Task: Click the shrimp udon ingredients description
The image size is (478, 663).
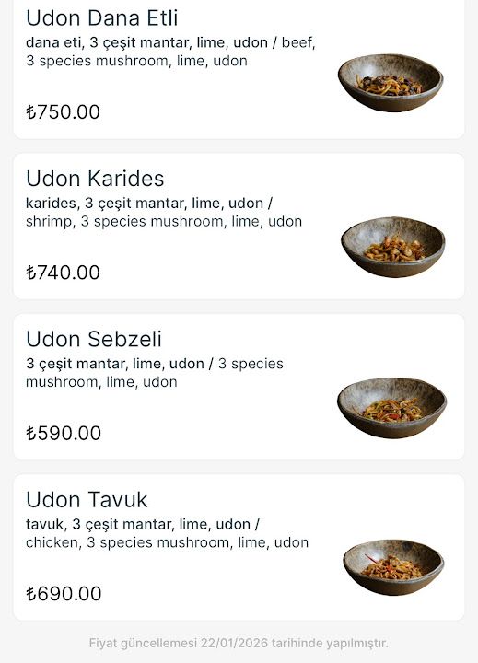Action: (x=164, y=213)
